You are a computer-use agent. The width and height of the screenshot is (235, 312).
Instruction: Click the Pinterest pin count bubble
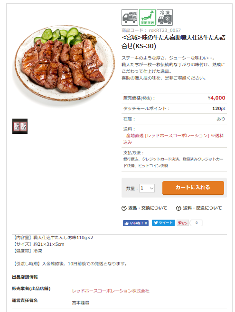pos(196,223)
